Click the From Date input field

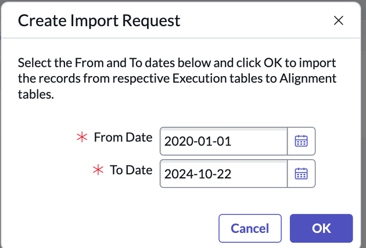[x=224, y=141]
